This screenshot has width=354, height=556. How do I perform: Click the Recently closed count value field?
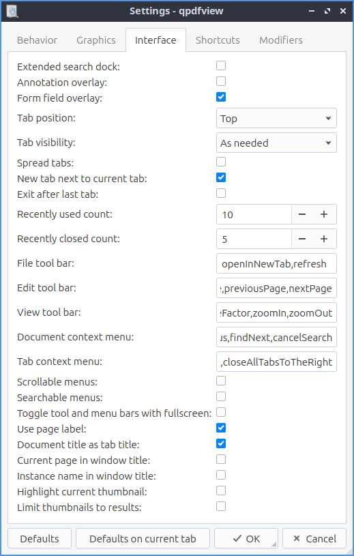(x=254, y=239)
